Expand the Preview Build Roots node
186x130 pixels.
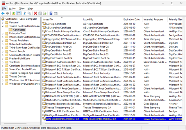pos(3,59)
